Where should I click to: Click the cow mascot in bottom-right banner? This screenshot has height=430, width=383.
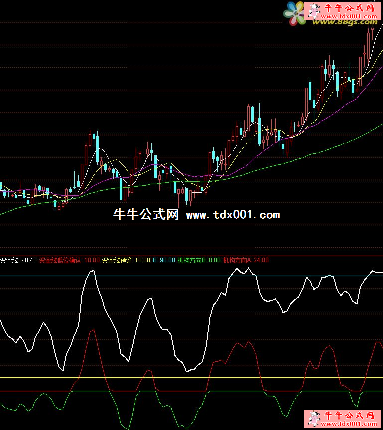[x=313, y=418]
